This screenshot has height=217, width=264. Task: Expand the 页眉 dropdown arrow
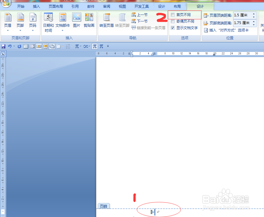8,31
